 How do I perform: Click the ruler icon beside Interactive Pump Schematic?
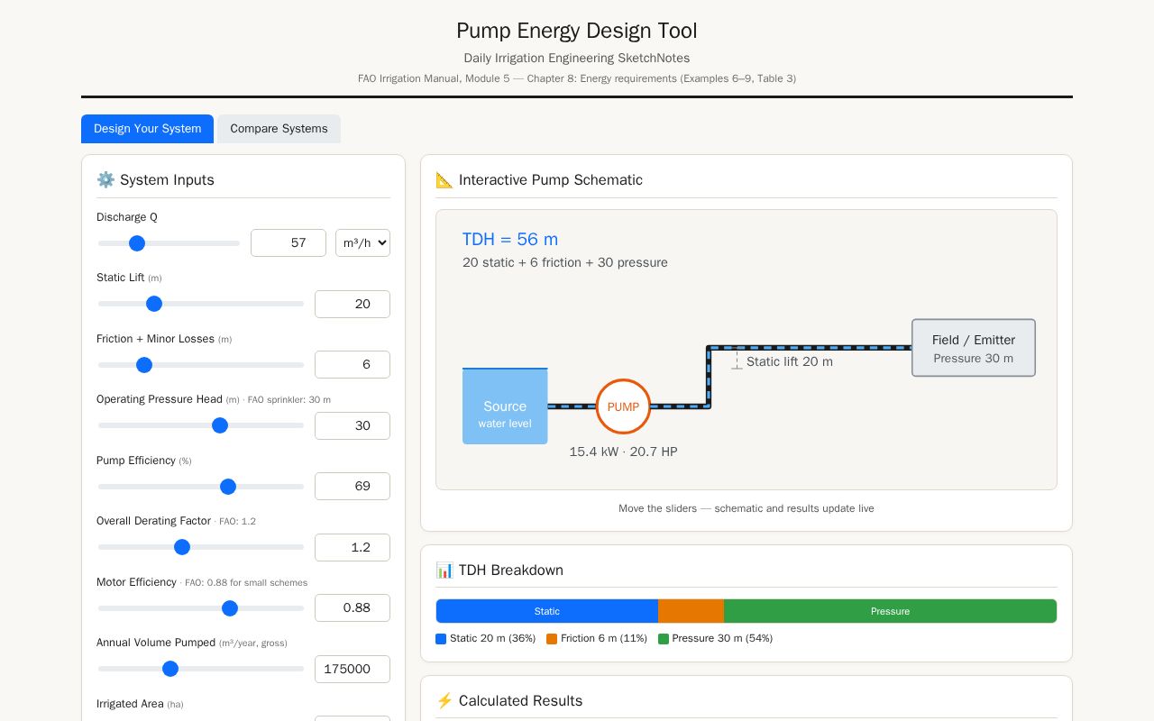coord(444,179)
